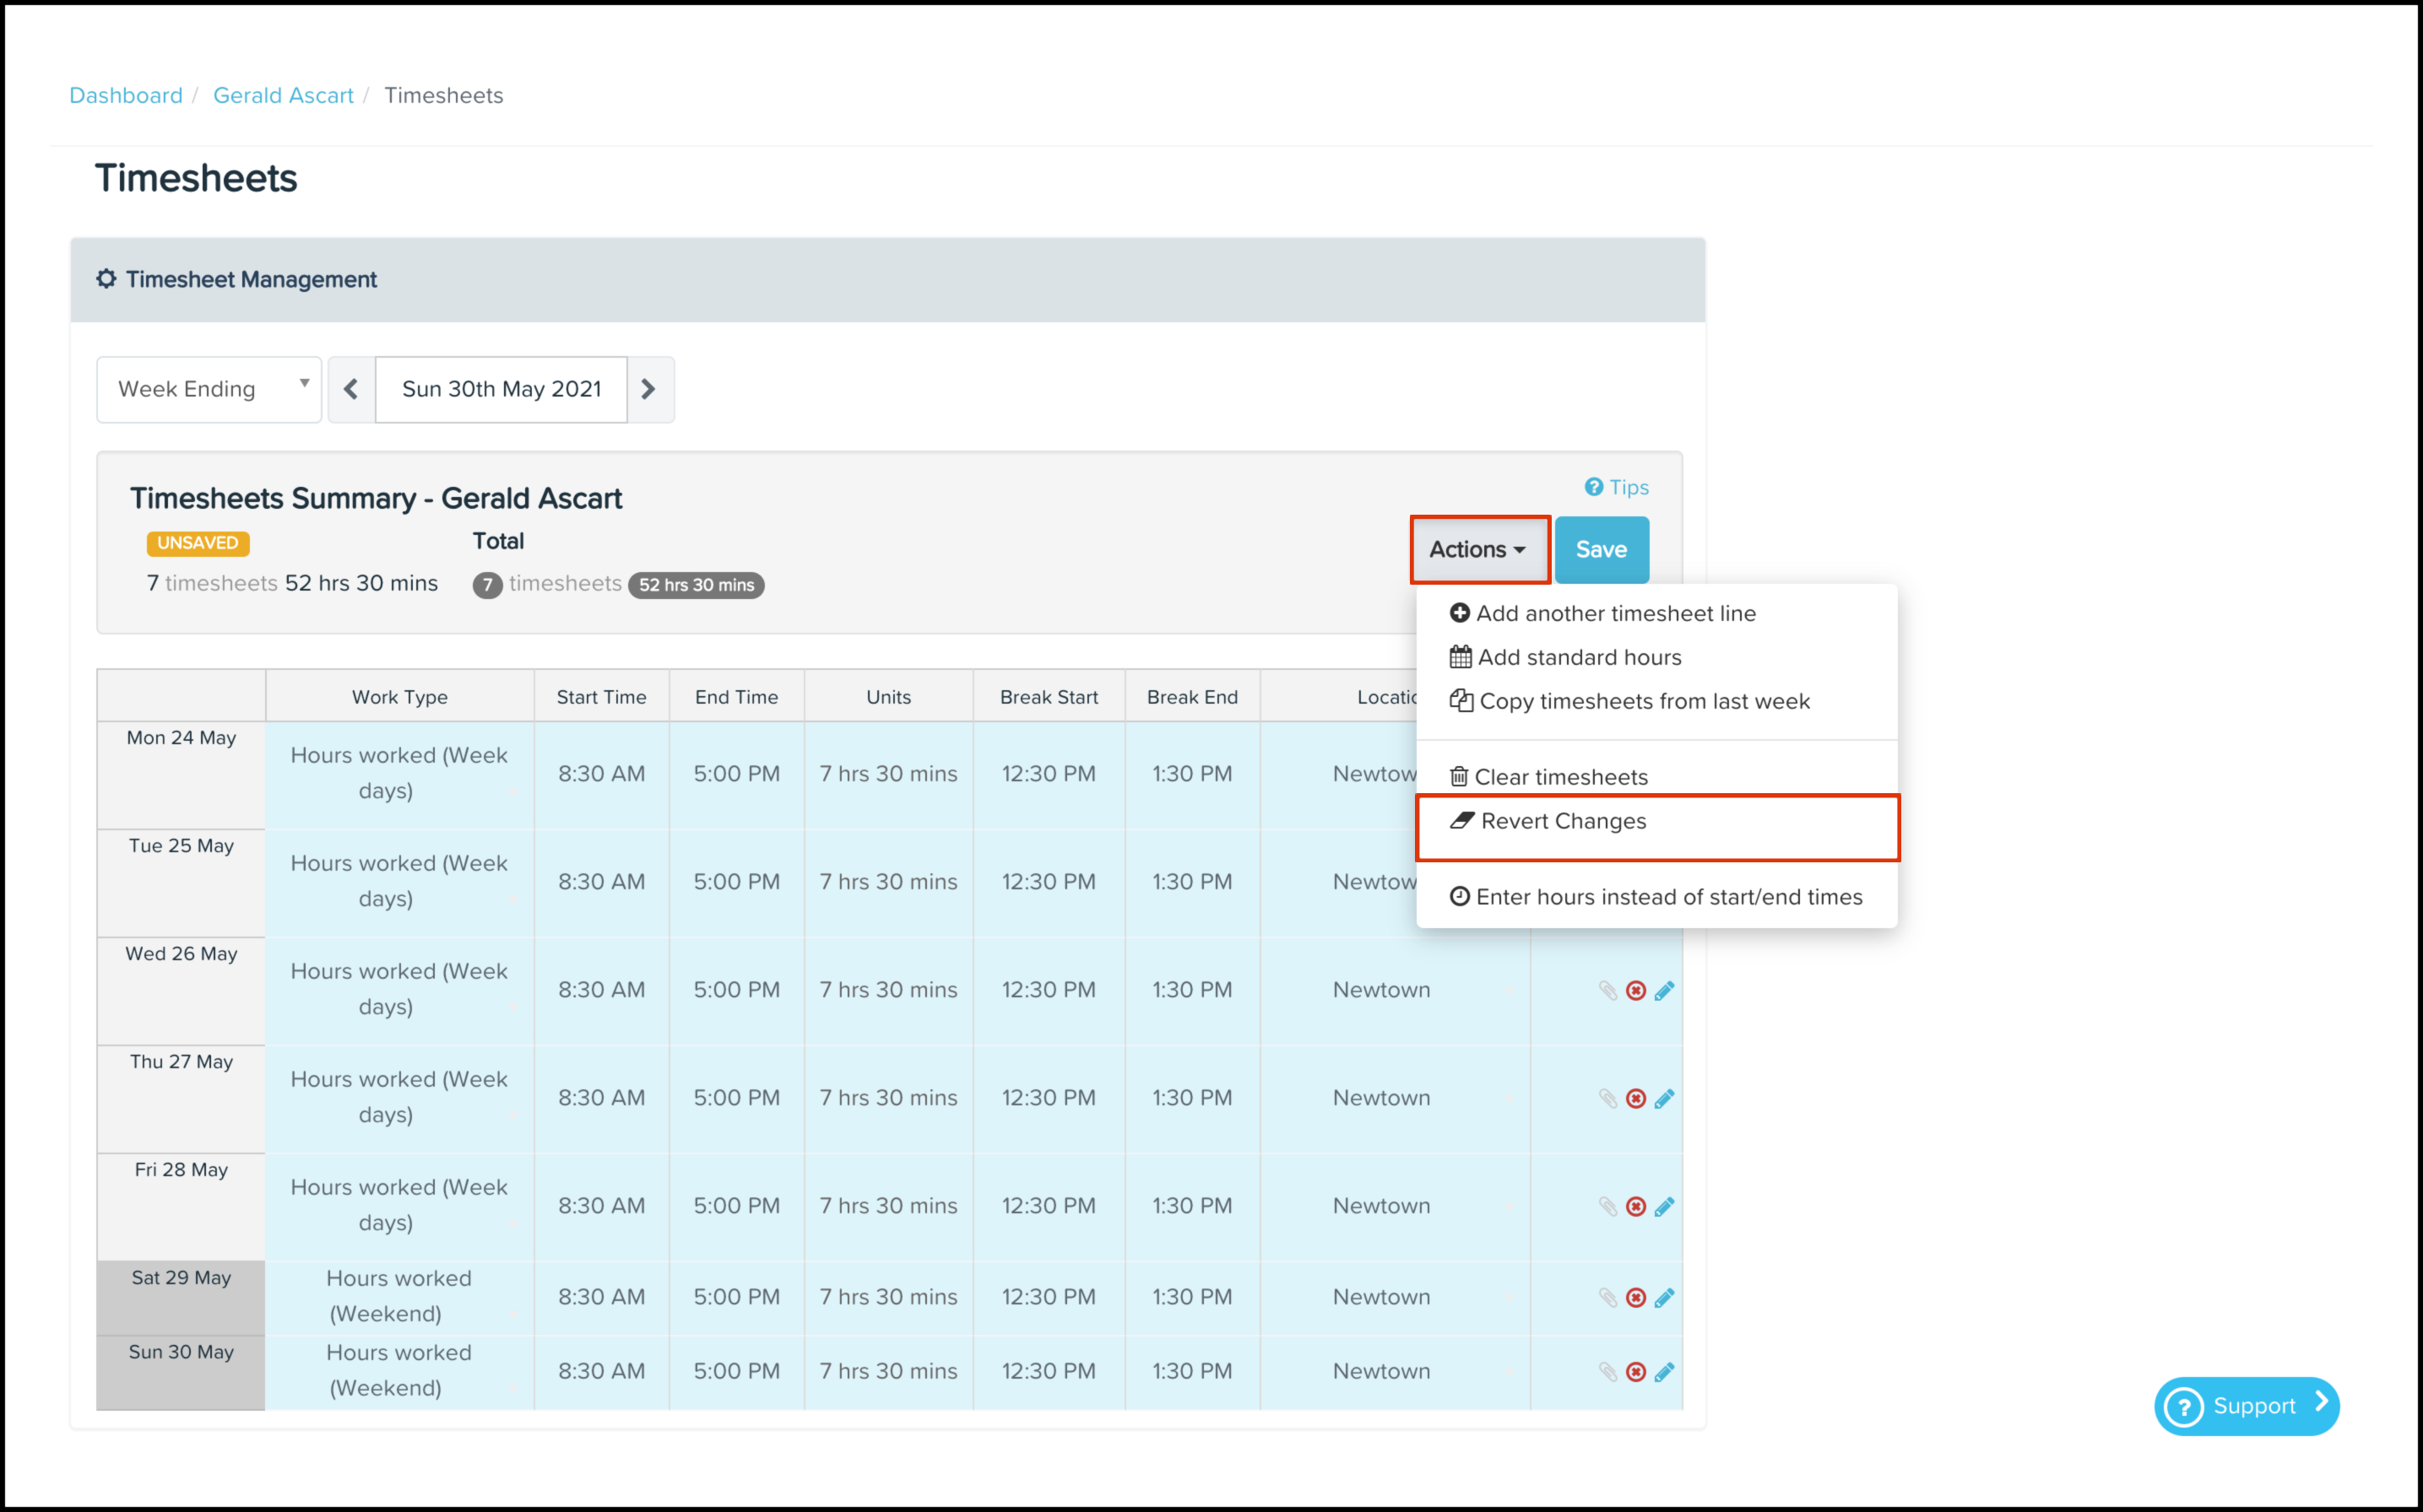Click the edit pencil for Thu 27 May
Viewport: 2423px width, 1512px height.
coord(1664,1098)
